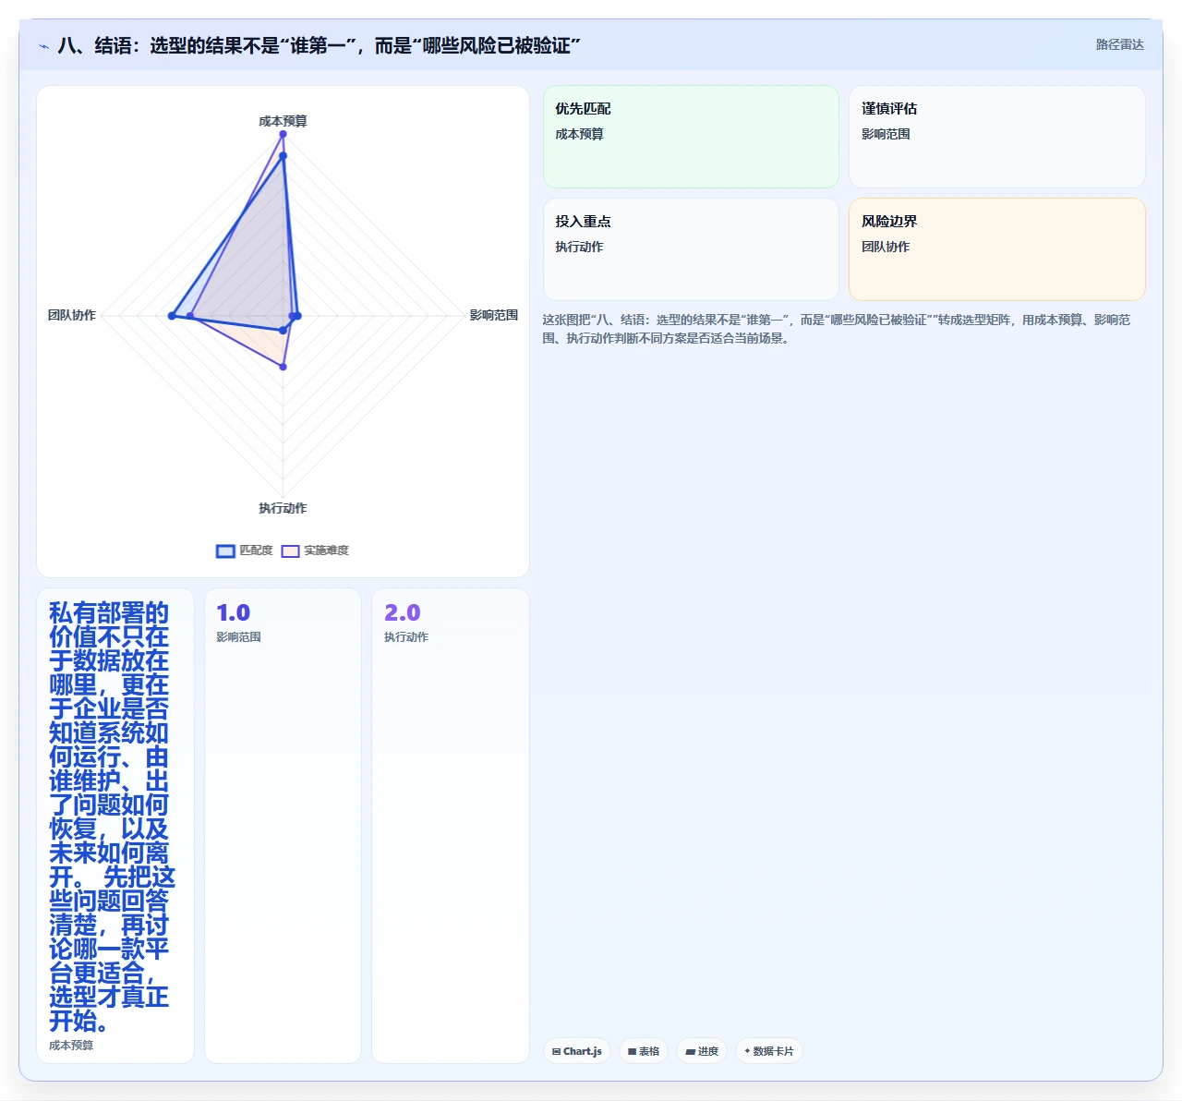1182x1101 pixels.
Task: Click the leftmost 匹配度 point on 团队协作 axis
Action: click(x=172, y=316)
